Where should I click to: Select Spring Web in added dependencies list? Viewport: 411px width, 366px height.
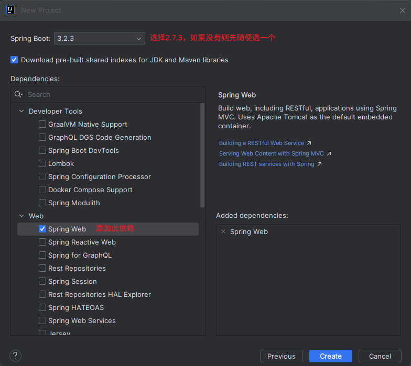point(248,231)
